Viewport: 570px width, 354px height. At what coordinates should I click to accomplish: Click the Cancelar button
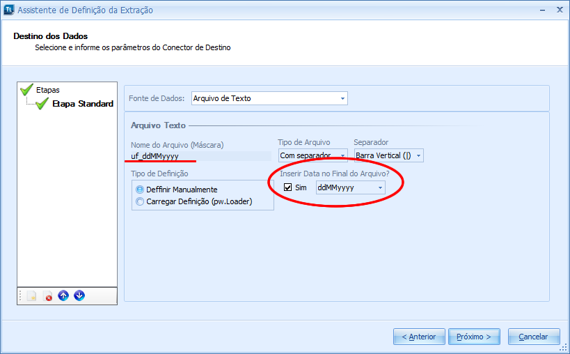coord(533,337)
